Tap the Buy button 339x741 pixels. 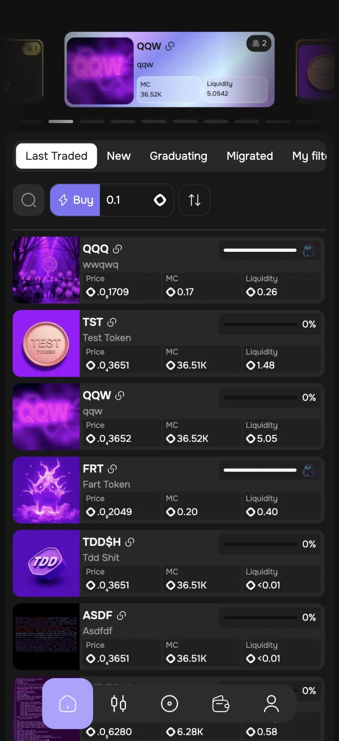(x=75, y=200)
